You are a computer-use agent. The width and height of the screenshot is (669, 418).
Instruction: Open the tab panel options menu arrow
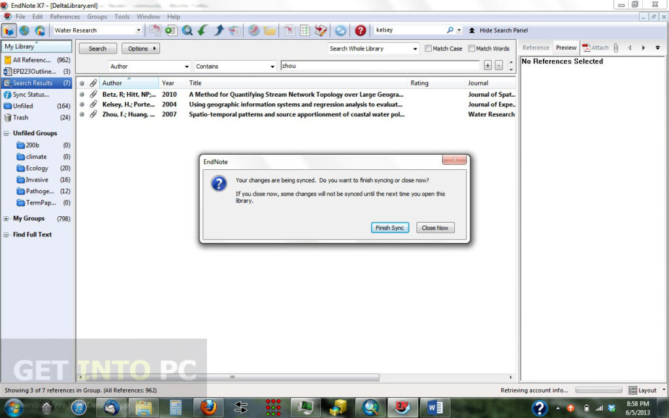point(657,48)
